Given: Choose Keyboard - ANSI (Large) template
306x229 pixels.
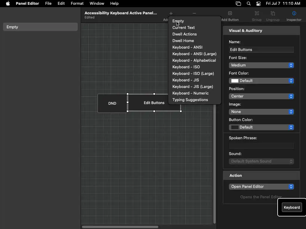Looking at the screenshot, I should pos(195,54).
